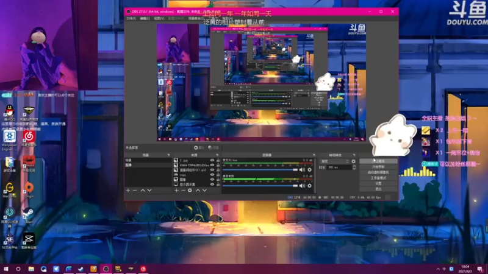
Task: Mute the 麦克风/Aux channel speaker icon
Action: [302, 170]
